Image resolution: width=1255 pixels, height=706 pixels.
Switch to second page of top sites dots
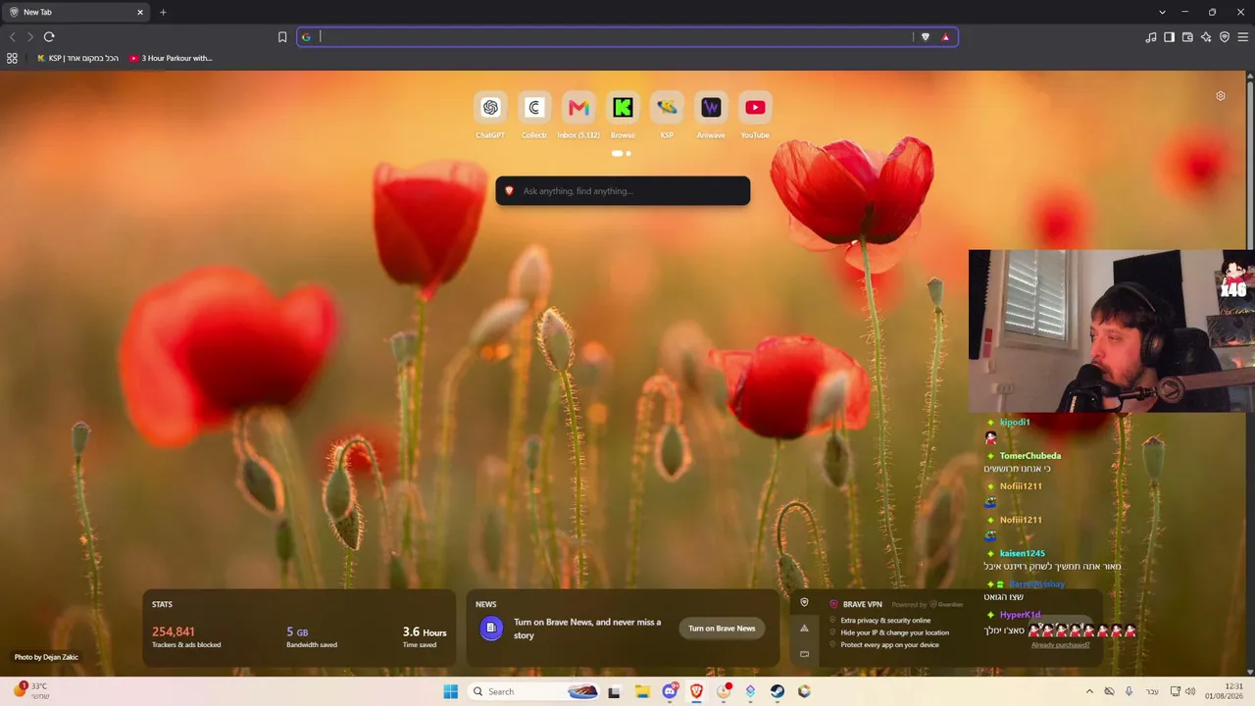coord(628,153)
